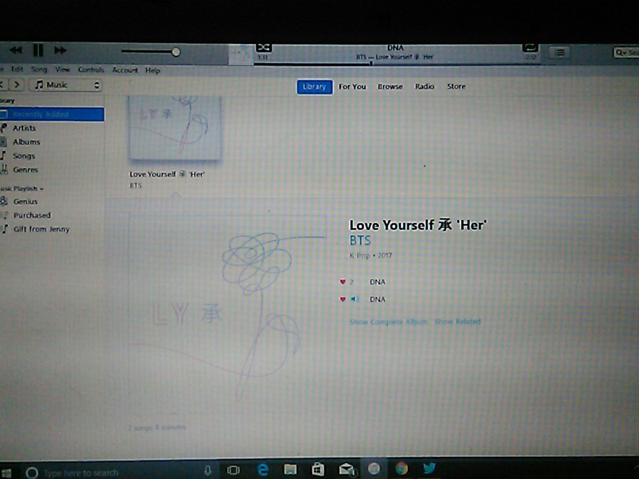Open the Genius playlist
The height and width of the screenshot is (479, 639).
[25, 201]
